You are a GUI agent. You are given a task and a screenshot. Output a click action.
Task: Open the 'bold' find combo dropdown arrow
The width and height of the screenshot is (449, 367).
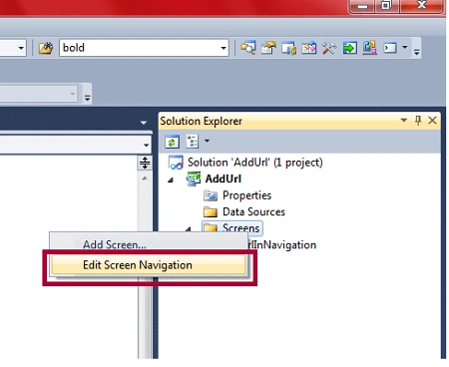(224, 48)
